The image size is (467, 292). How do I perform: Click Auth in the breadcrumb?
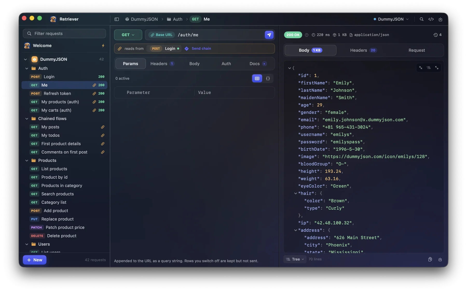coord(175,19)
